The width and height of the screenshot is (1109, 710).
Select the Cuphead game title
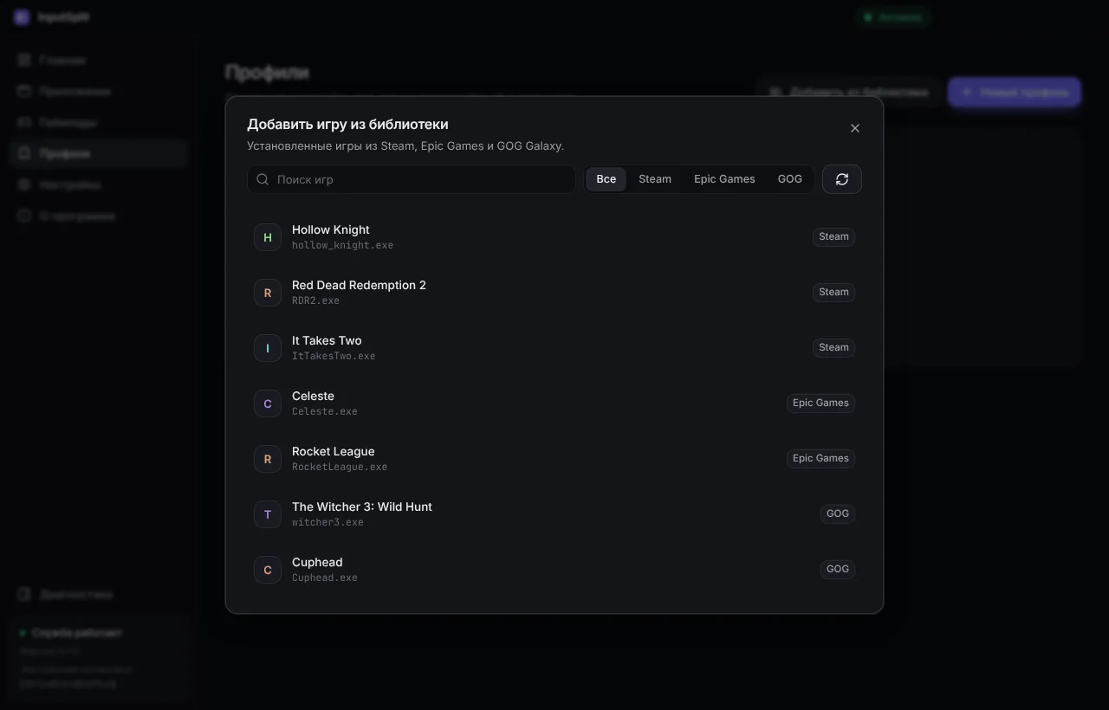coord(317,562)
